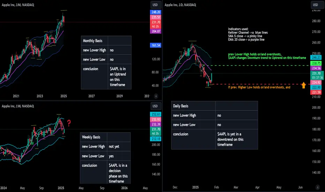325x192 pixels.
Task: Select 'new Lower Low' in Monthly Basis table
Action: (95, 59)
